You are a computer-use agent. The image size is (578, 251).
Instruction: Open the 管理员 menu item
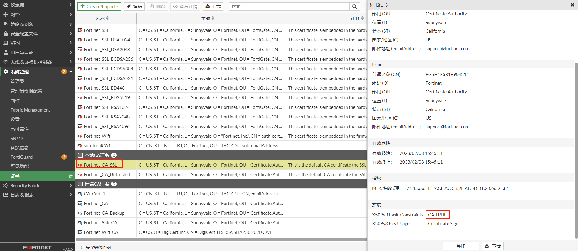pos(17,81)
